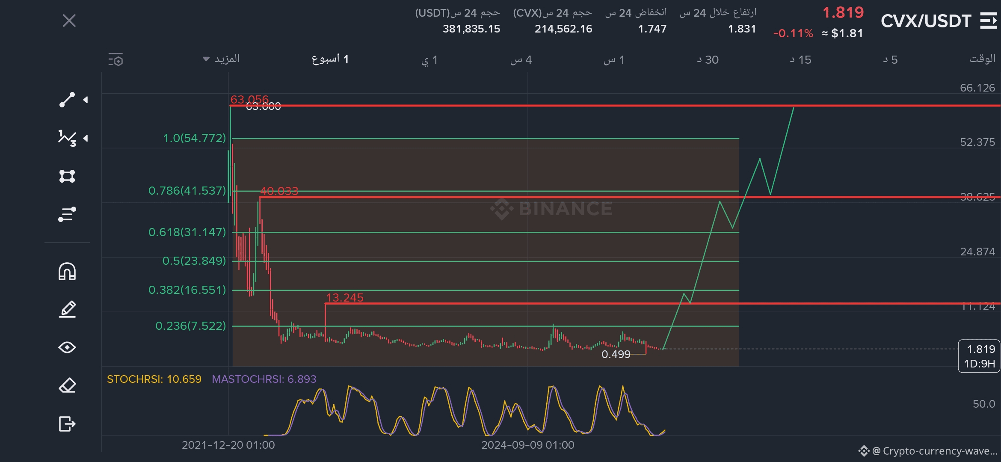The height and width of the screenshot is (462, 1001).
Task: Switch to the 4 س timeframe
Action: point(521,60)
